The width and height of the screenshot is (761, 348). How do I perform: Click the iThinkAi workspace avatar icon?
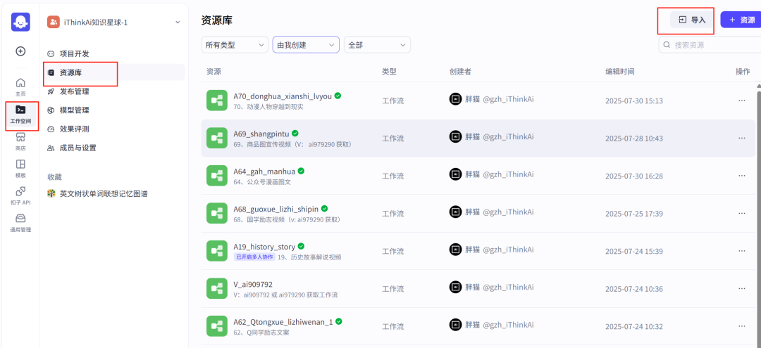pyautogui.click(x=54, y=22)
